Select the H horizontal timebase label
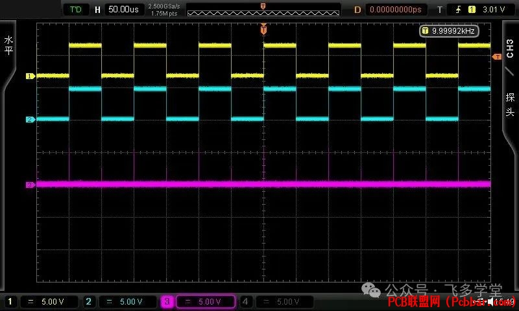This screenshot has height=311, width=519. [x=97, y=10]
